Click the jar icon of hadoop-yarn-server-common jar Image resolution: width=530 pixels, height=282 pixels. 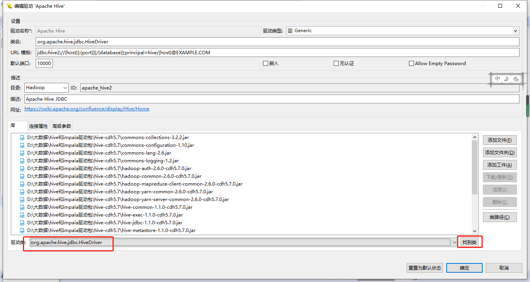click(22, 199)
